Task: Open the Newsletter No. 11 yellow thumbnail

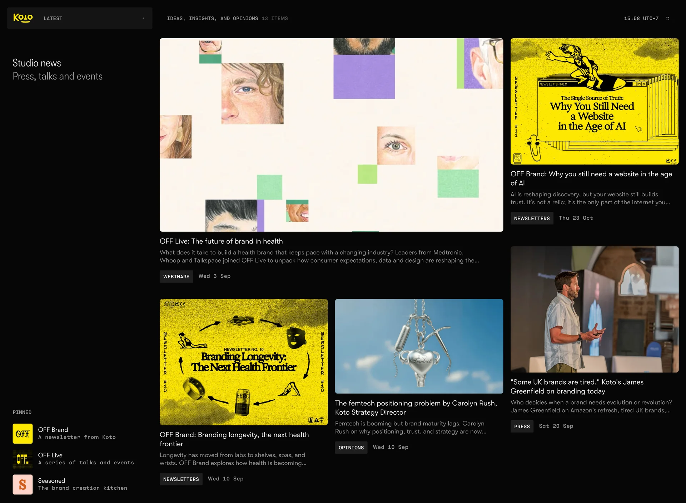Action: click(x=594, y=101)
